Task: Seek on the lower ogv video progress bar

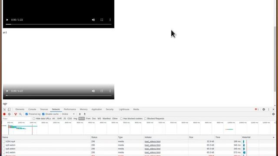Action: click(59, 95)
